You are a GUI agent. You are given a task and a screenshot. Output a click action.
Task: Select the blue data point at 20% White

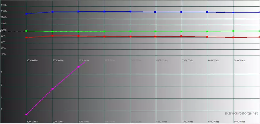[x=53, y=12]
